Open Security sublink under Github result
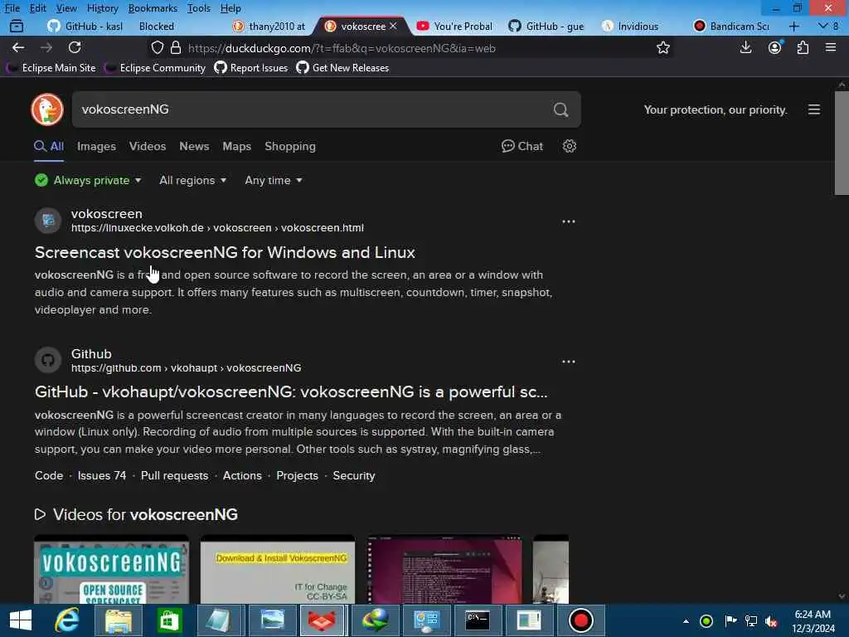This screenshot has width=849, height=637. 353,475
